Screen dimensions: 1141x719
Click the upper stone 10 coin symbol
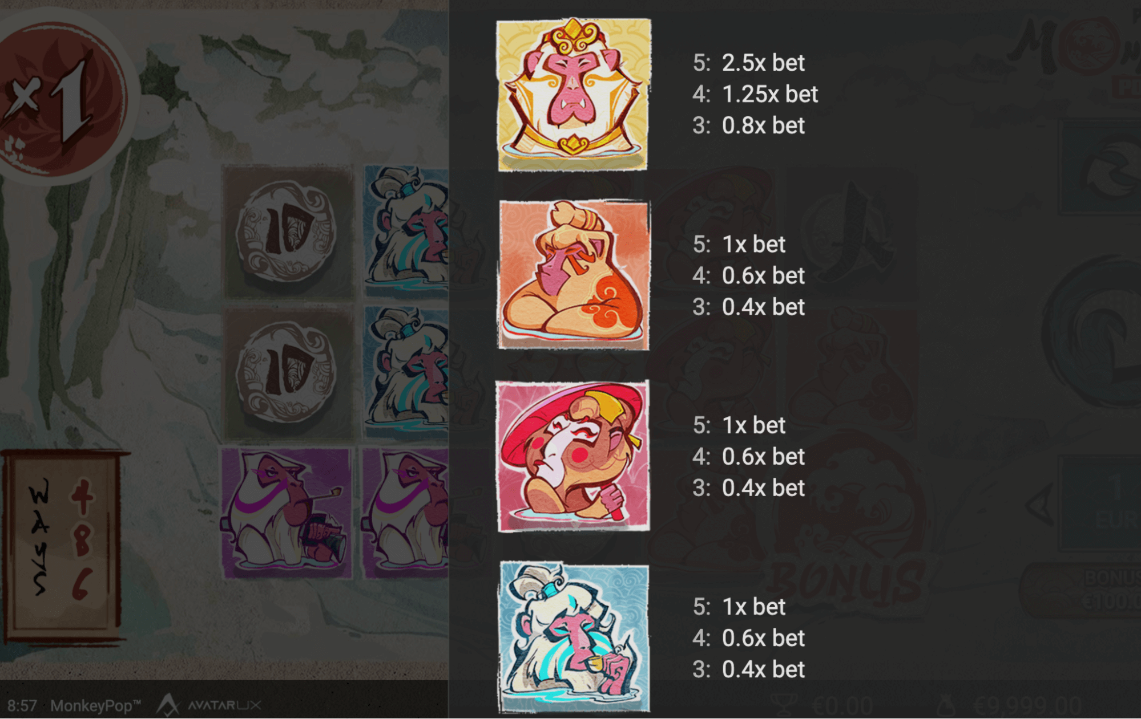(x=288, y=231)
